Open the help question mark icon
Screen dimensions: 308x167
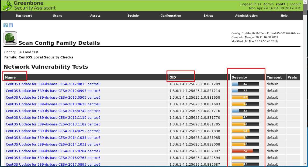[6, 25]
